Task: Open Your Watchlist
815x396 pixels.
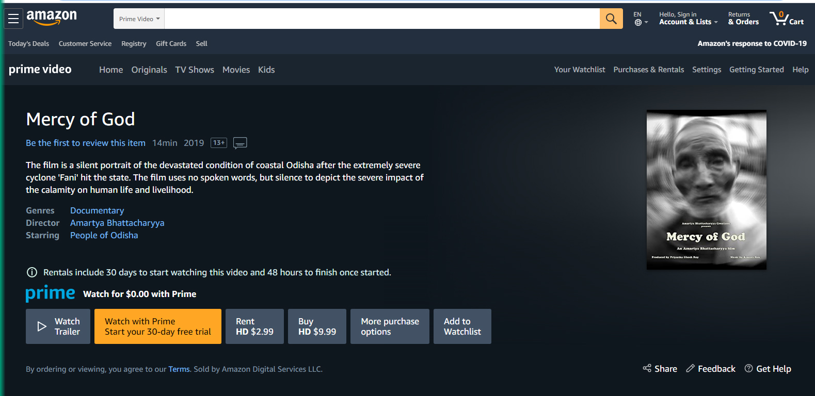Action: click(580, 70)
